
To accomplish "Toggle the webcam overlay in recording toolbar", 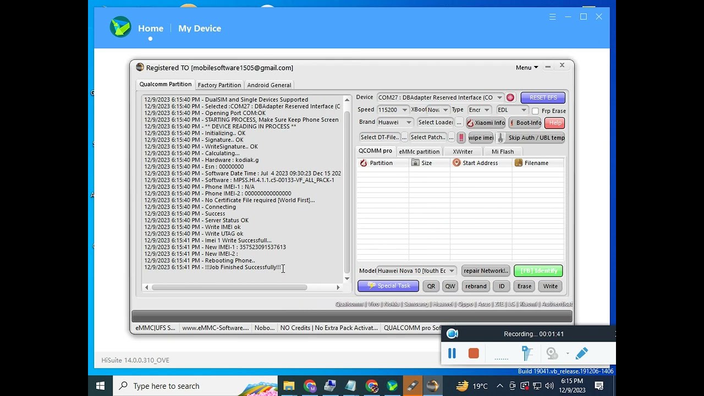I will [x=553, y=354].
